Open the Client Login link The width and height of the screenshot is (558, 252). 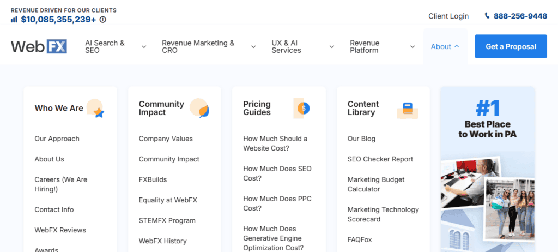pos(448,16)
